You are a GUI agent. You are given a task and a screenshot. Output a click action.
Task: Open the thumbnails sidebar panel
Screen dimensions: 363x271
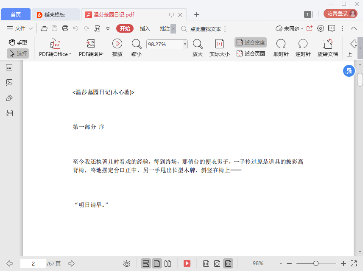pyautogui.click(x=9, y=83)
